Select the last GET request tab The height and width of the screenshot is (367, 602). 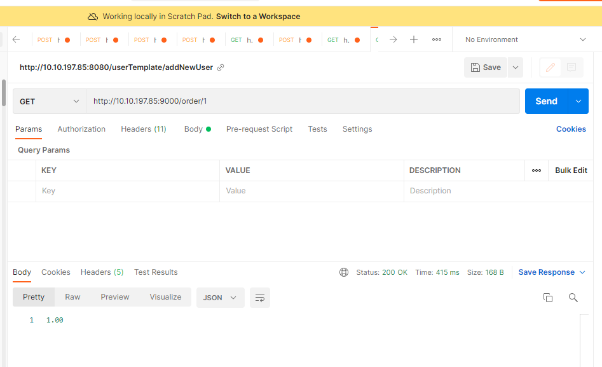343,40
